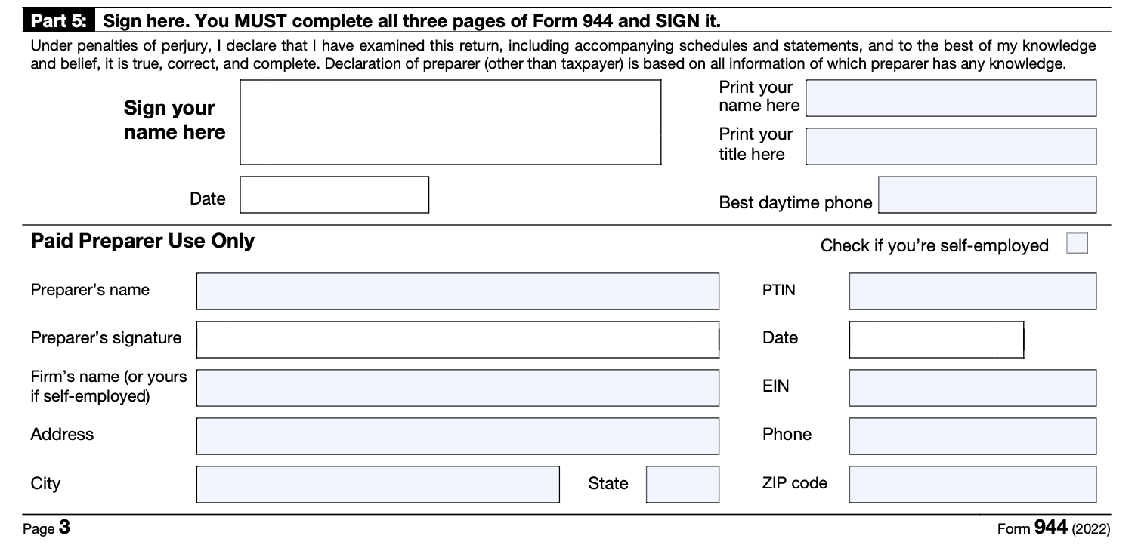Click the Print your name here field
This screenshot has width=1141, height=557.
[x=951, y=98]
